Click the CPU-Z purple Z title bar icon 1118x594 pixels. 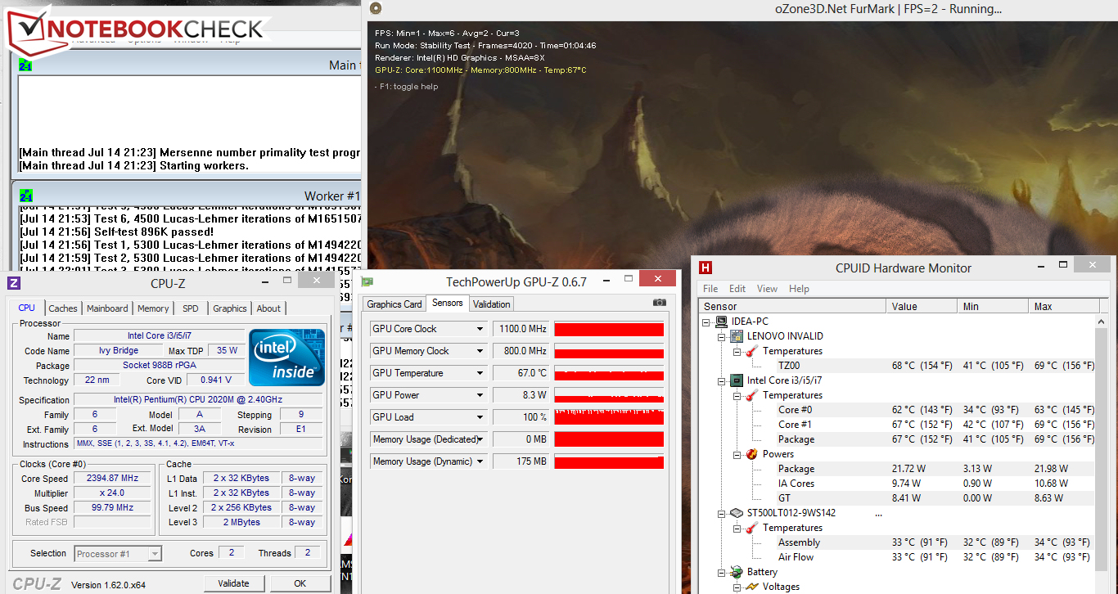click(x=13, y=284)
